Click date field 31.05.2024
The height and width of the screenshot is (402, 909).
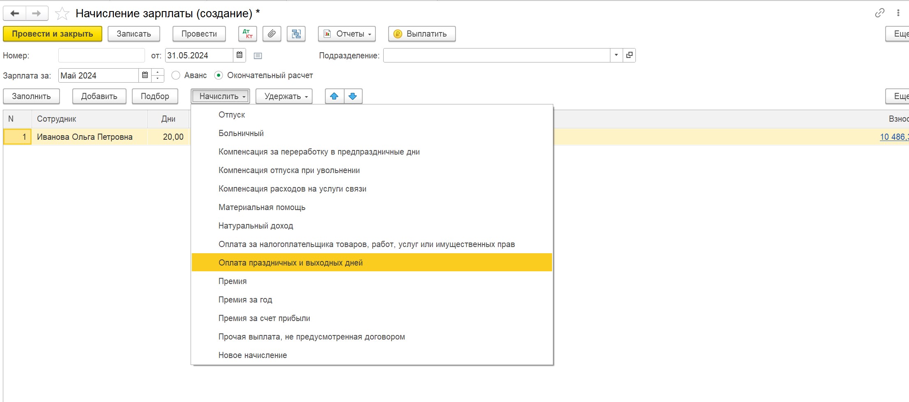coord(199,55)
